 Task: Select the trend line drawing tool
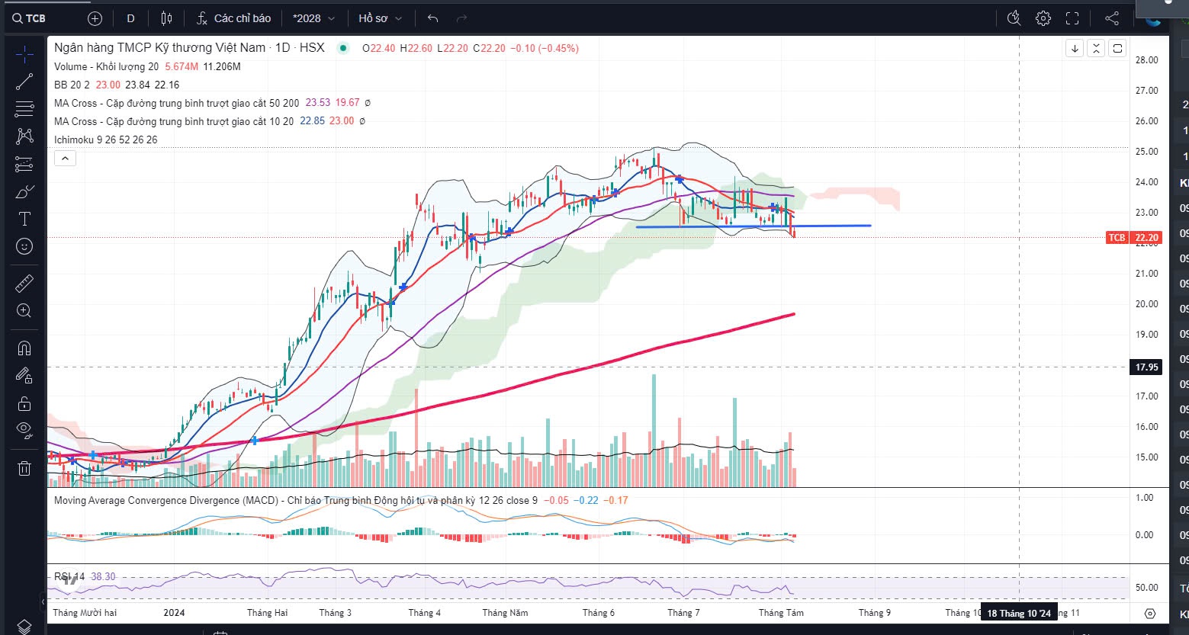(24, 82)
